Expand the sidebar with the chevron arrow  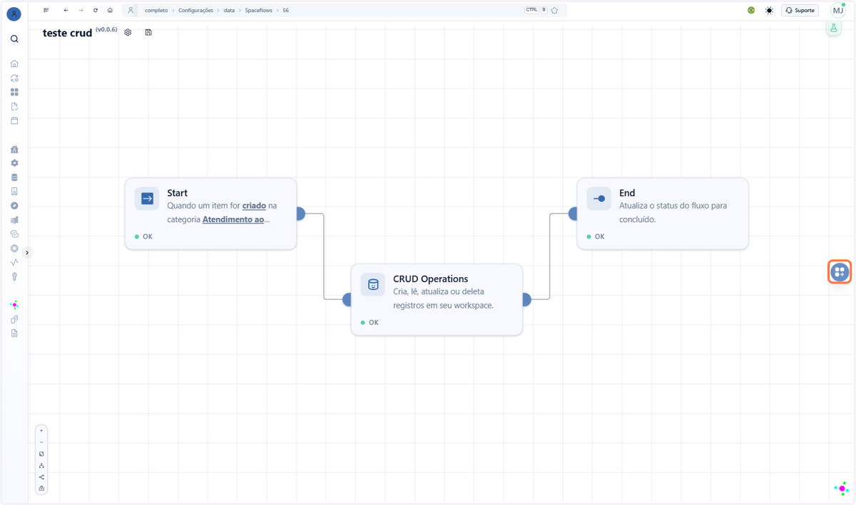(27, 253)
